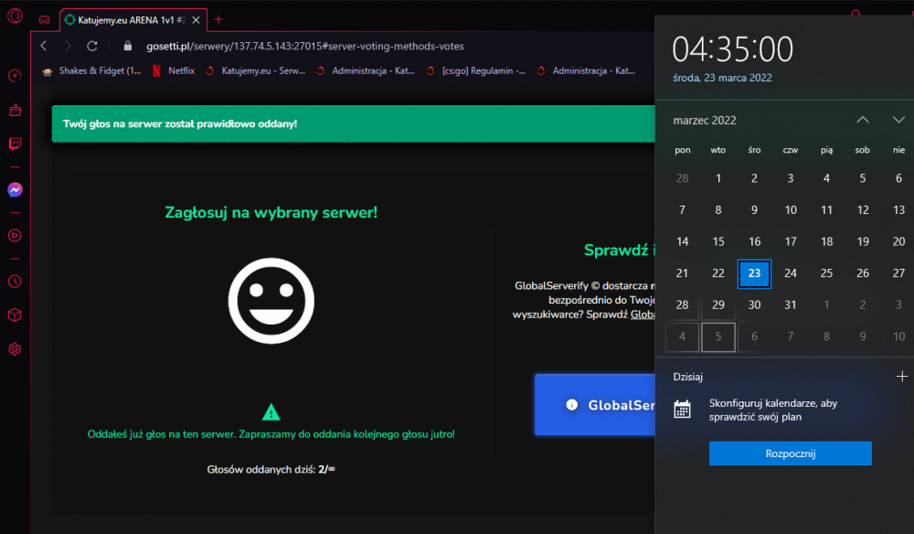This screenshot has width=914, height=534.
Task: Click the Sprawdź heading on the right
Action: click(x=619, y=251)
